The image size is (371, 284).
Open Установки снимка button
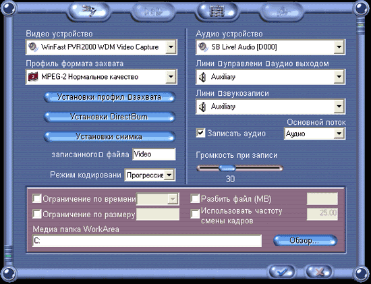point(109,136)
